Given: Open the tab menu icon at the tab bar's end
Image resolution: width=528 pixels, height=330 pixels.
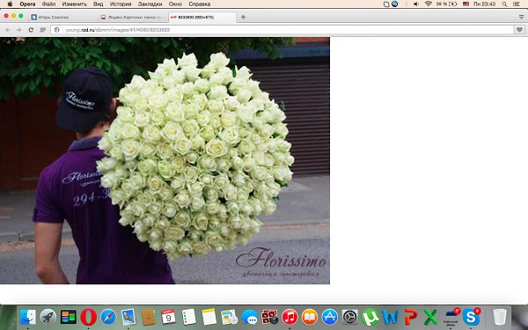Looking at the screenshot, I should pos(521,17).
